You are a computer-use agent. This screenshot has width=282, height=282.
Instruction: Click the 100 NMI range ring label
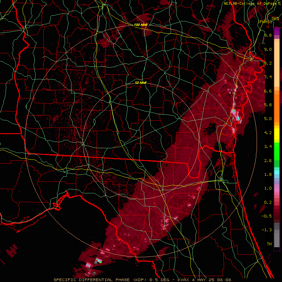click(141, 25)
